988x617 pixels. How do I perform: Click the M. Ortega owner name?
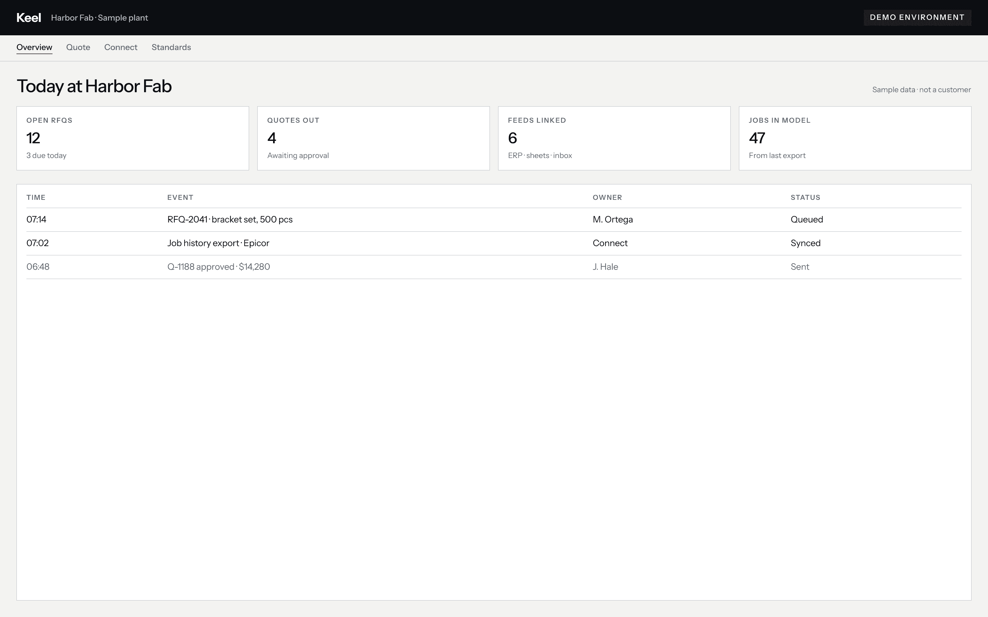click(x=612, y=219)
